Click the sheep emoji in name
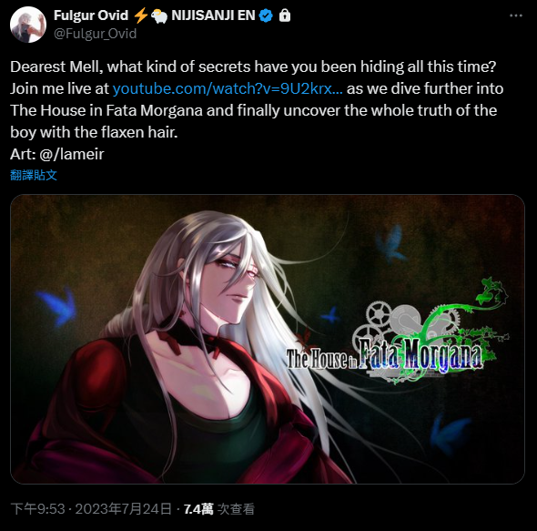The width and height of the screenshot is (537, 531). click(x=159, y=15)
